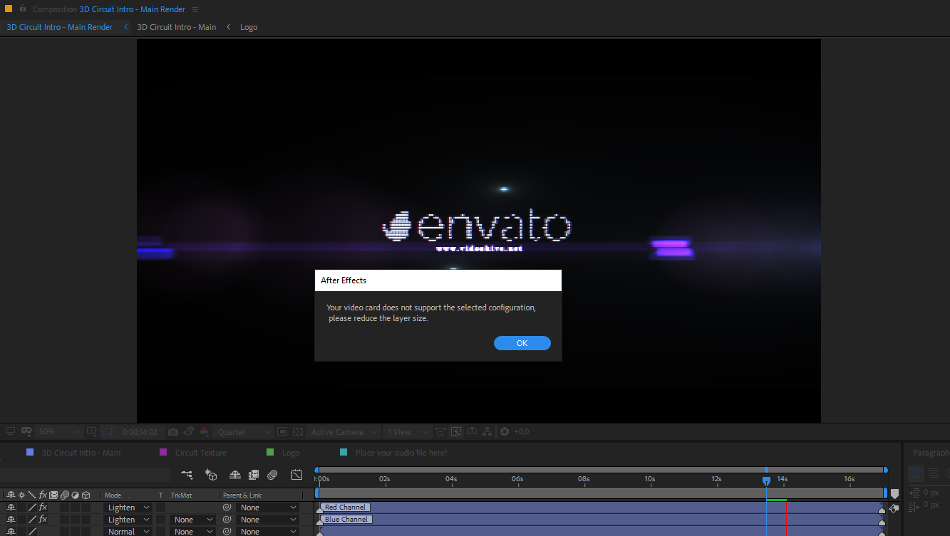950x536 pixels.
Task: Toggle the Pixel Aspect Ratio Correction icon
Action: [440, 431]
